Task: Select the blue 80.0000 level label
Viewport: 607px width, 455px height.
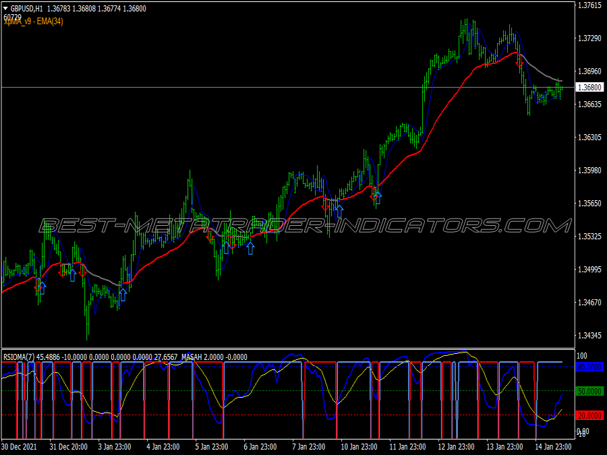Action: (589, 367)
